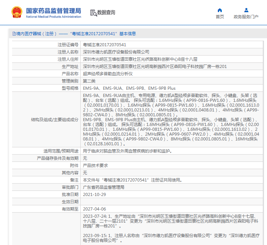Click the 广东省药品监督管理局 approval department value
Image resolution: width=267 pixels, height=245 pixels.
pyautogui.click(x=103, y=187)
